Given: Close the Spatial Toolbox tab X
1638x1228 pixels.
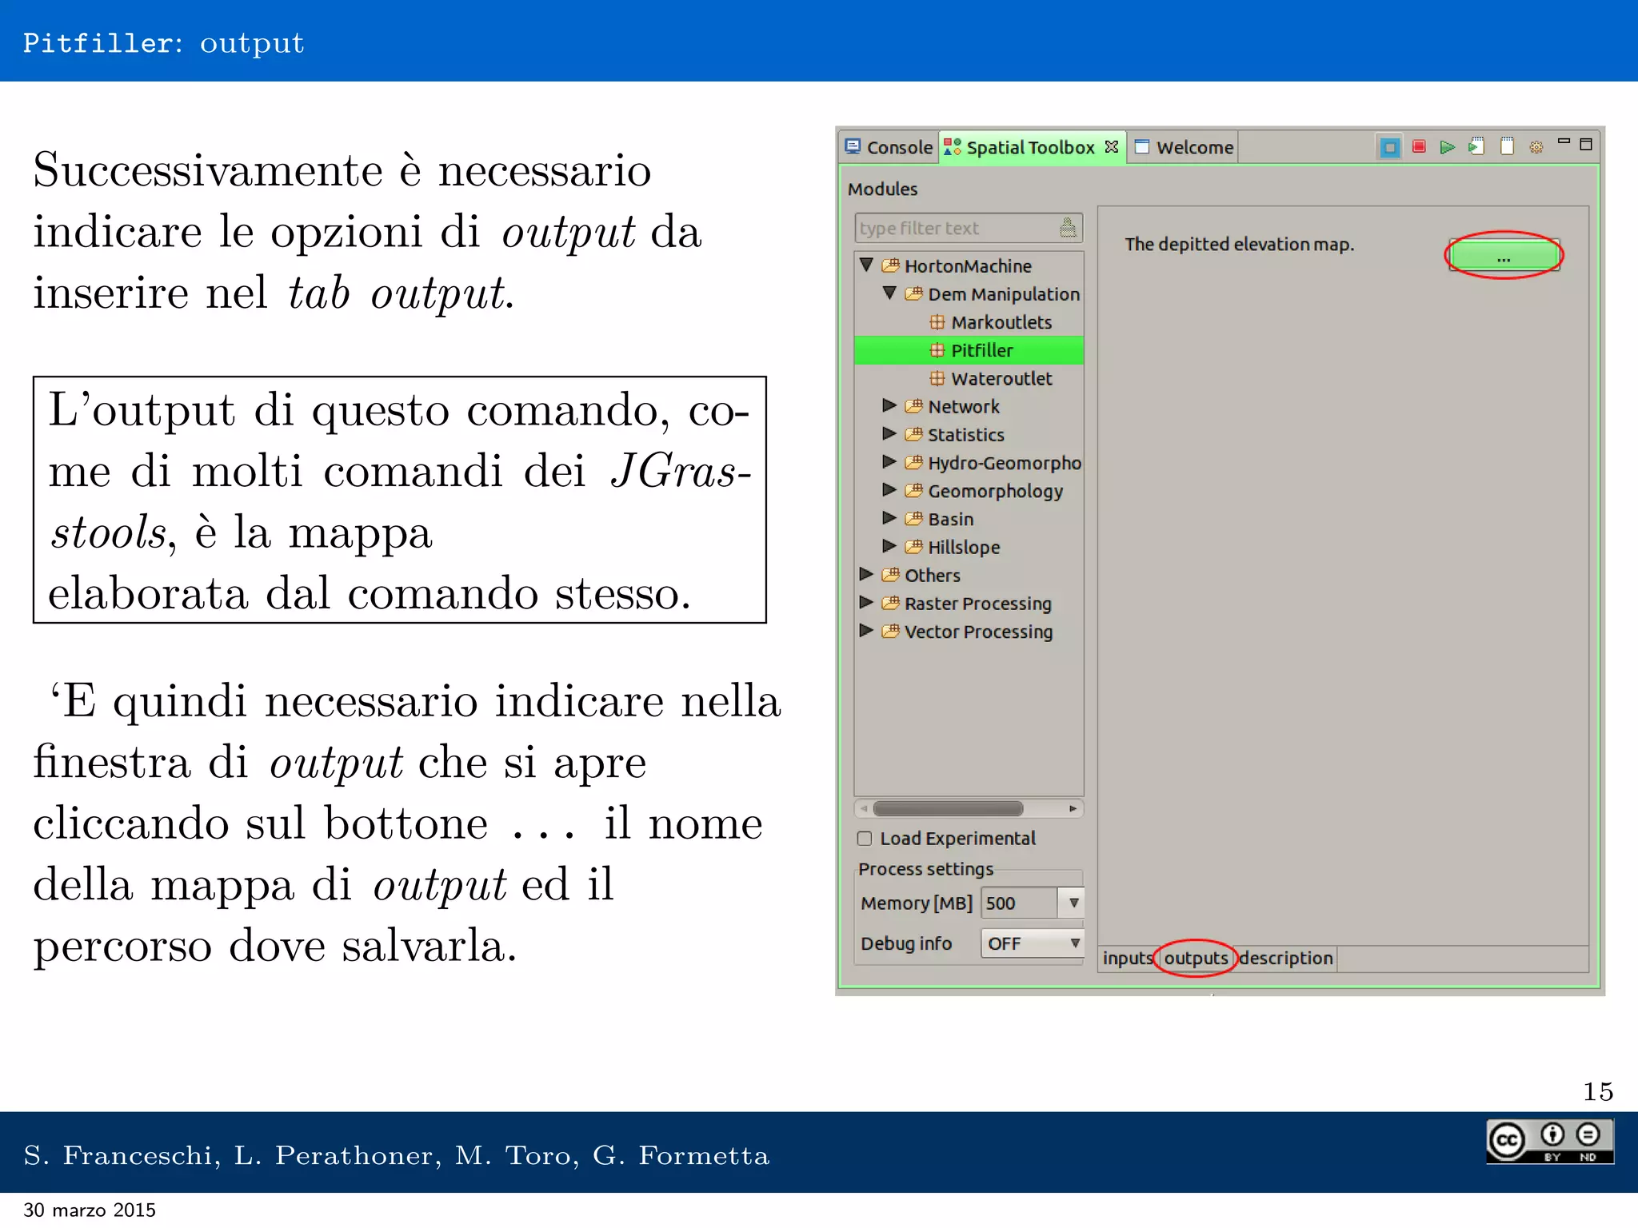Looking at the screenshot, I should point(1111,146).
